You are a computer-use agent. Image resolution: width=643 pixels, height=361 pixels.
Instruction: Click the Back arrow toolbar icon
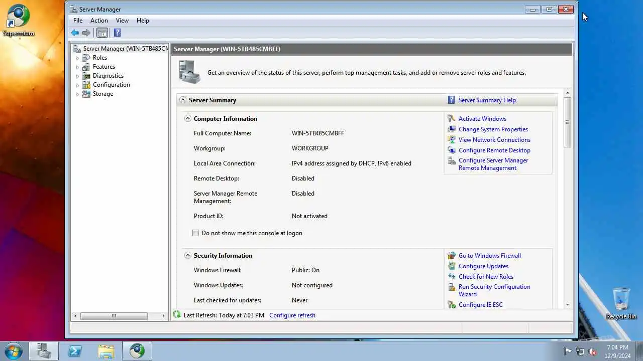pyautogui.click(x=75, y=33)
